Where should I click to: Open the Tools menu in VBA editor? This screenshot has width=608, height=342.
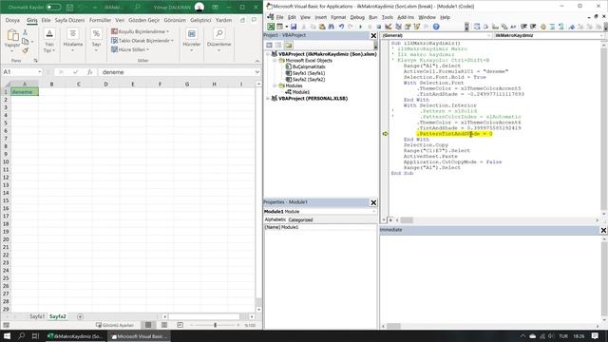(387, 17)
